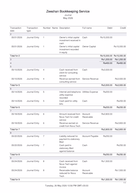Click the Zeeshan Bookkeeping Service title
The height and width of the screenshot is (193, 136).
pos(68,11)
